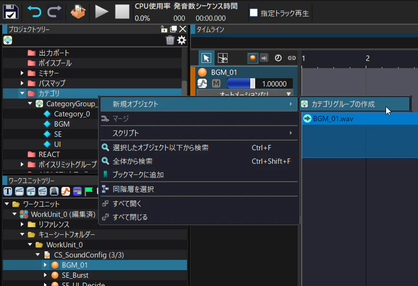Screen dimensions: 418x286
Task: Click the metronome icon in work unit toolbar
Action: (54, 191)
